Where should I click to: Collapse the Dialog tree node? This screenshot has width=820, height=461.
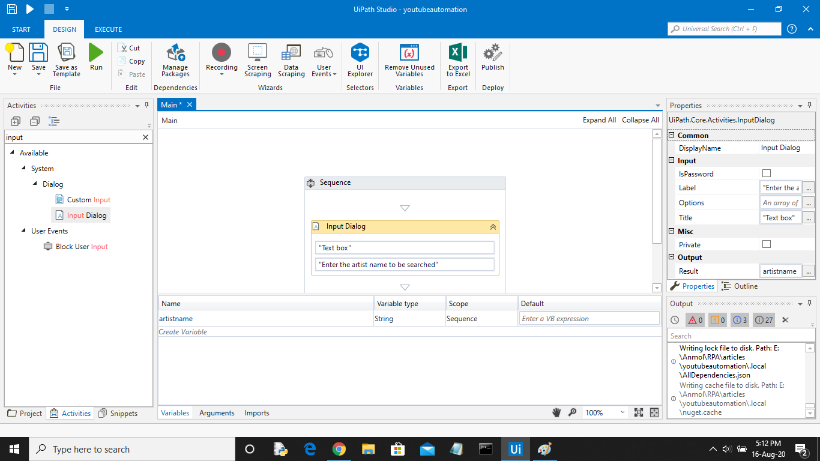[35, 184]
